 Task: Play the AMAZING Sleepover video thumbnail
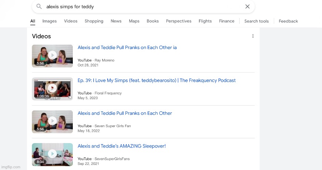[52, 154]
